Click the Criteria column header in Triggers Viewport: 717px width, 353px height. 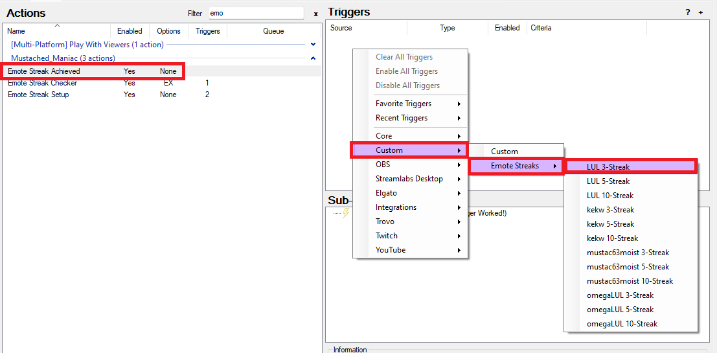point(587,28)
